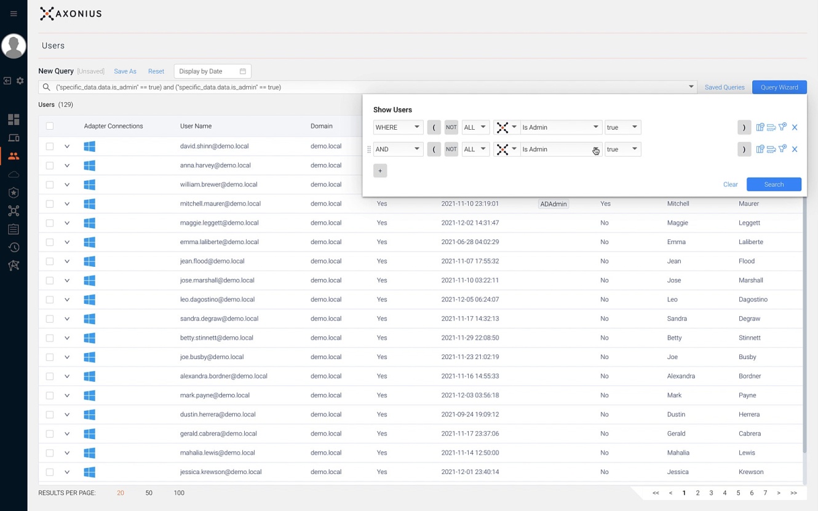Click the magnifier icon in query bar

46,87
